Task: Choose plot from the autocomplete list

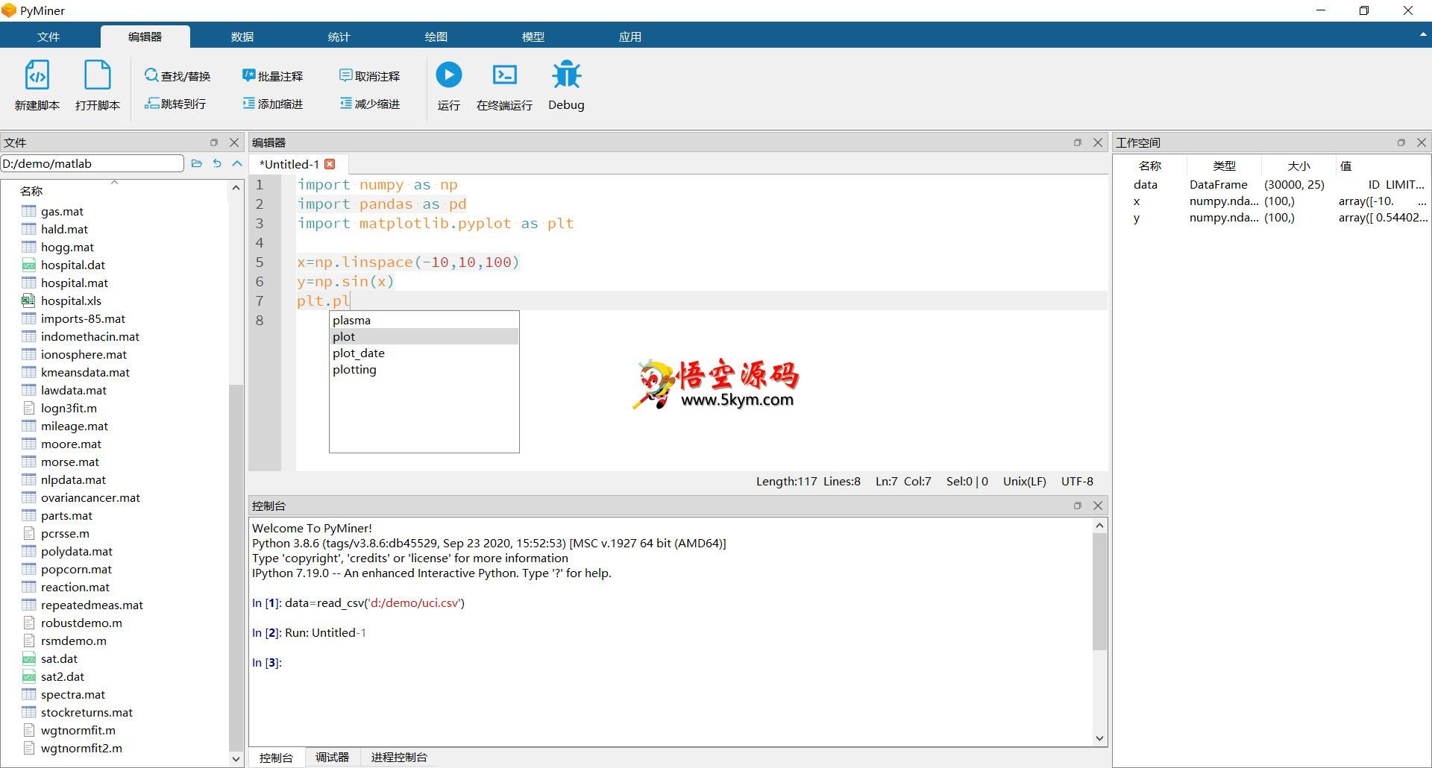Action: [x=424, y=336]
